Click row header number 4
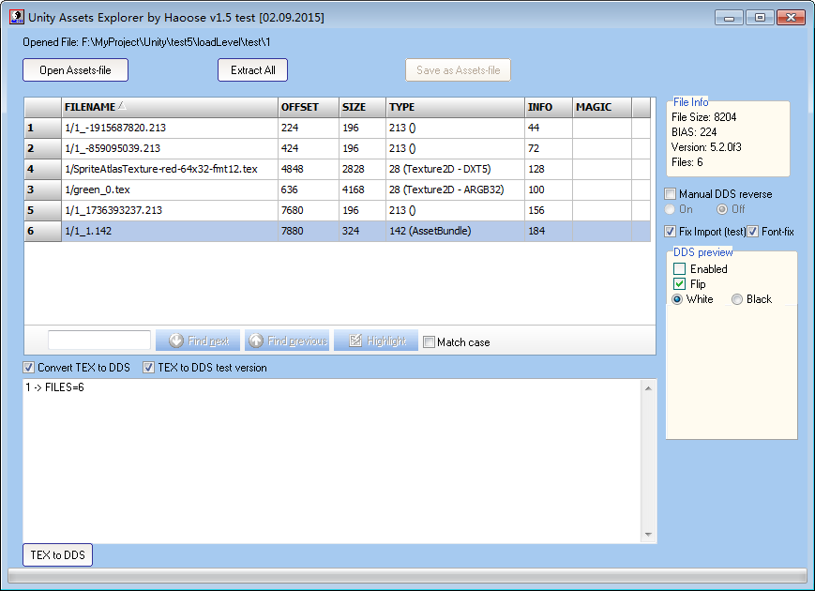This screenshot has width=815, height=591. point(42,169)
